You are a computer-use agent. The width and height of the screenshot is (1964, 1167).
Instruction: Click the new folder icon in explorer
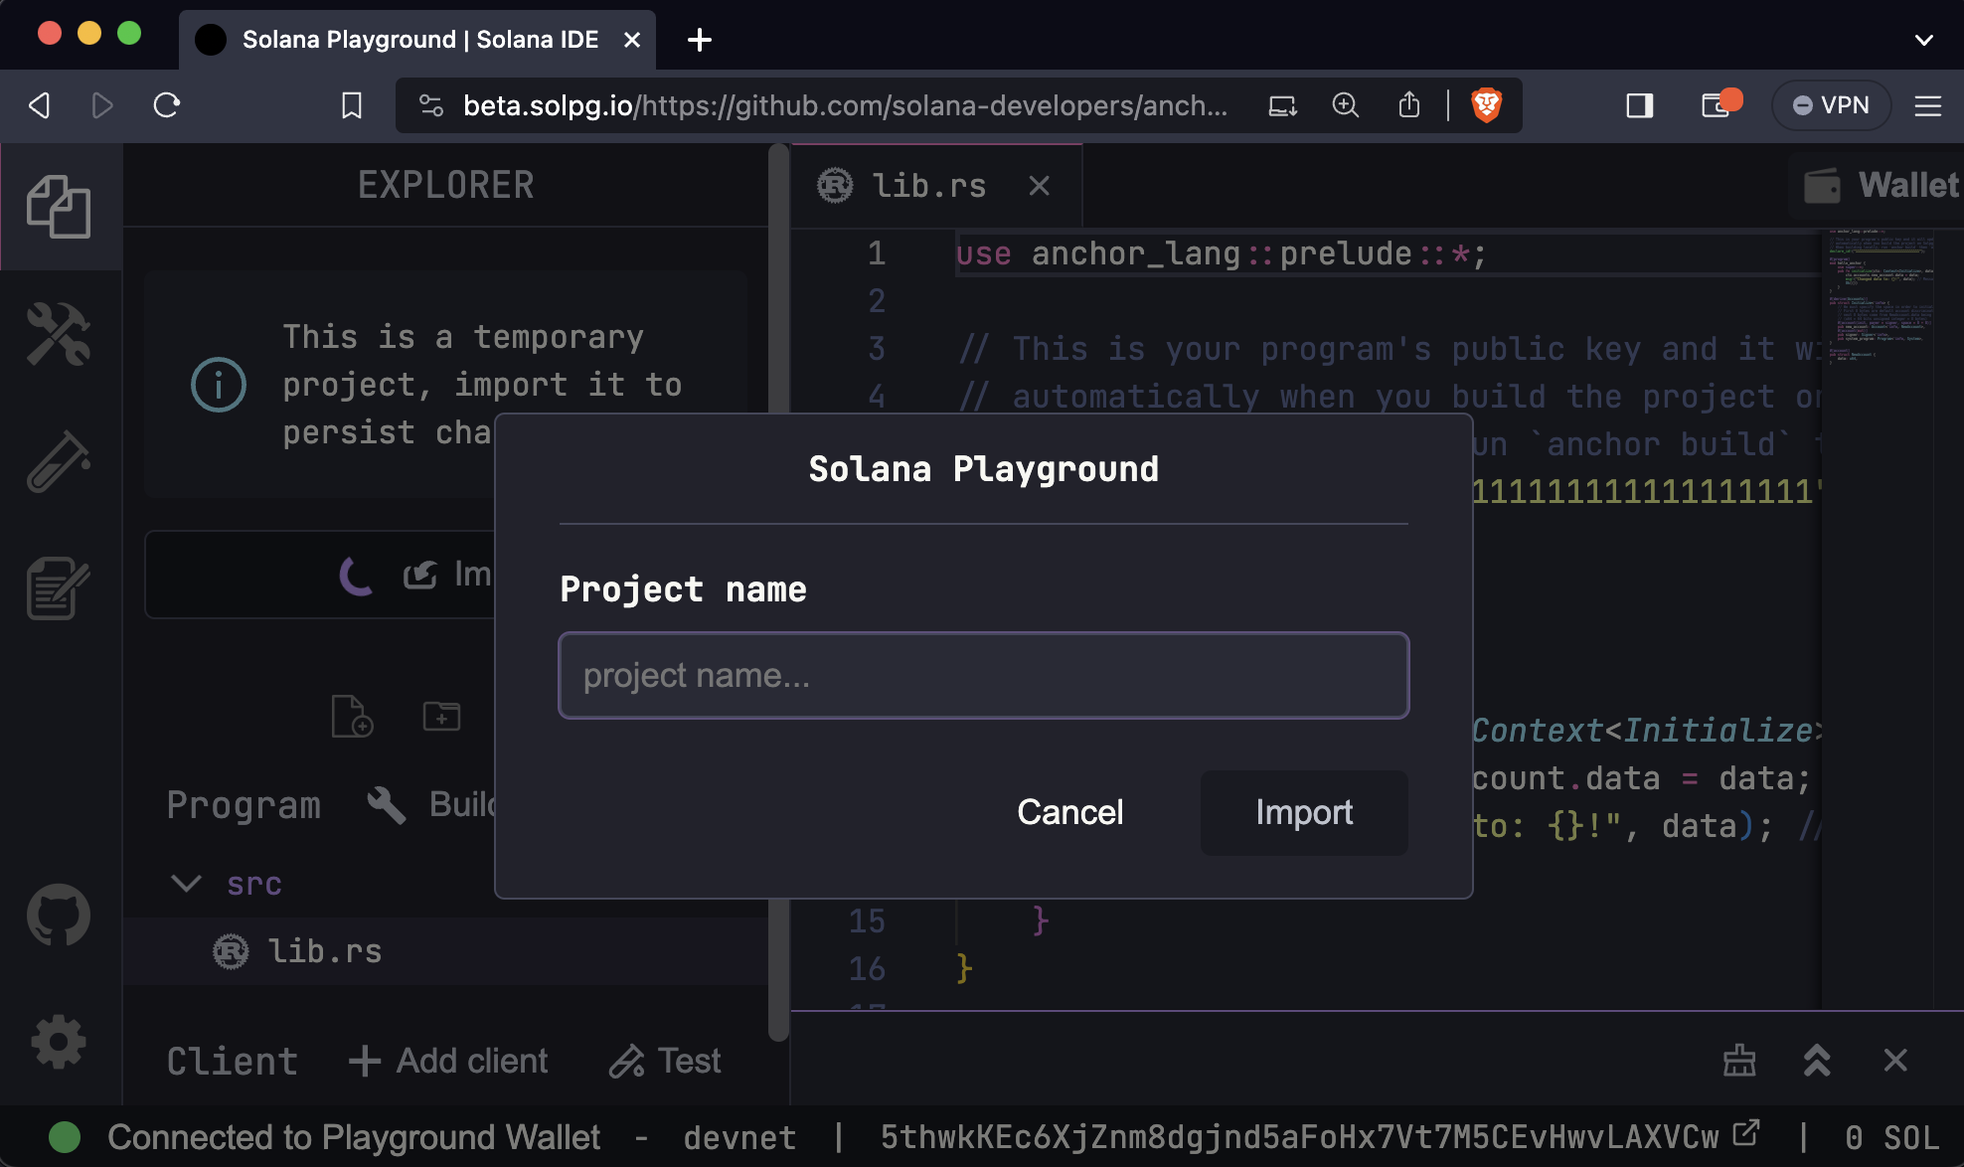[x=441, y=716]
